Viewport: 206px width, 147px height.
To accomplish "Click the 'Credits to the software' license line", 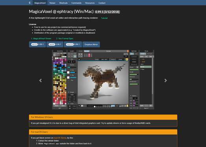I will pyautogui.click(x=65, y=30).
